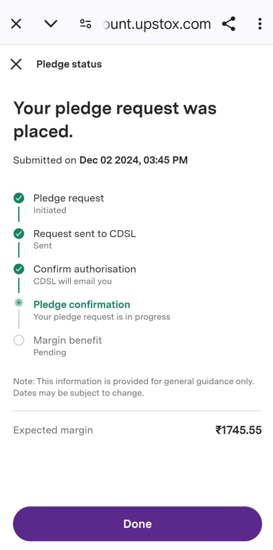Open the site settings tune icon

click(x=85, y=24)
